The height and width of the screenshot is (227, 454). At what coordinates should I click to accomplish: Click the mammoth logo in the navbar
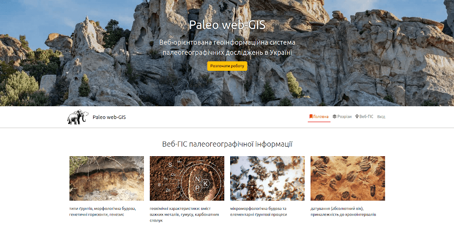78,117
